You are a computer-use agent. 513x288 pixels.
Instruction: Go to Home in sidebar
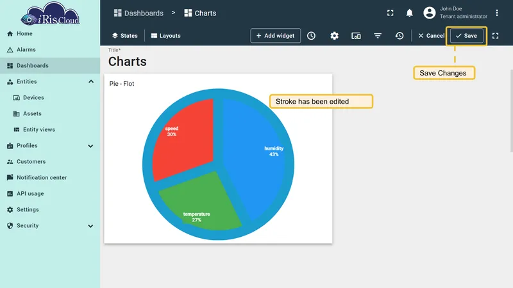(50, 34)
